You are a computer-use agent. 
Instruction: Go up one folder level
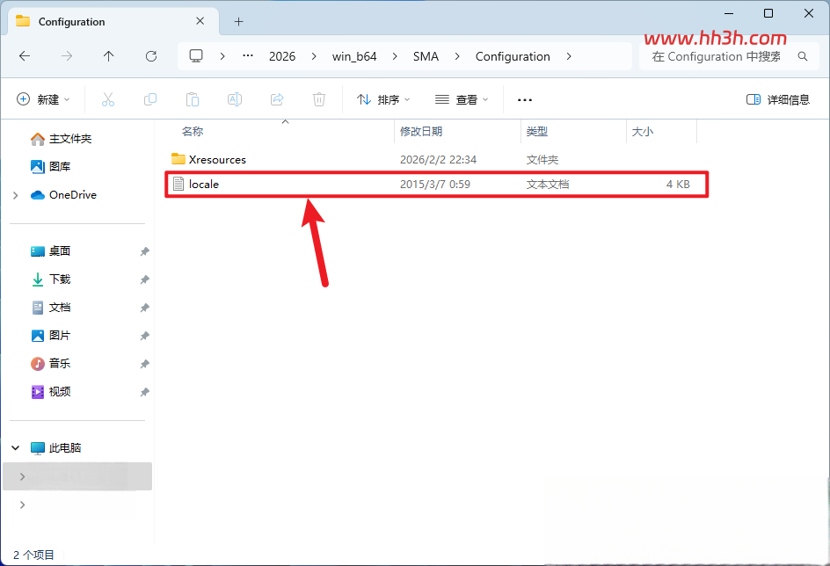click(x=108, y=56)
